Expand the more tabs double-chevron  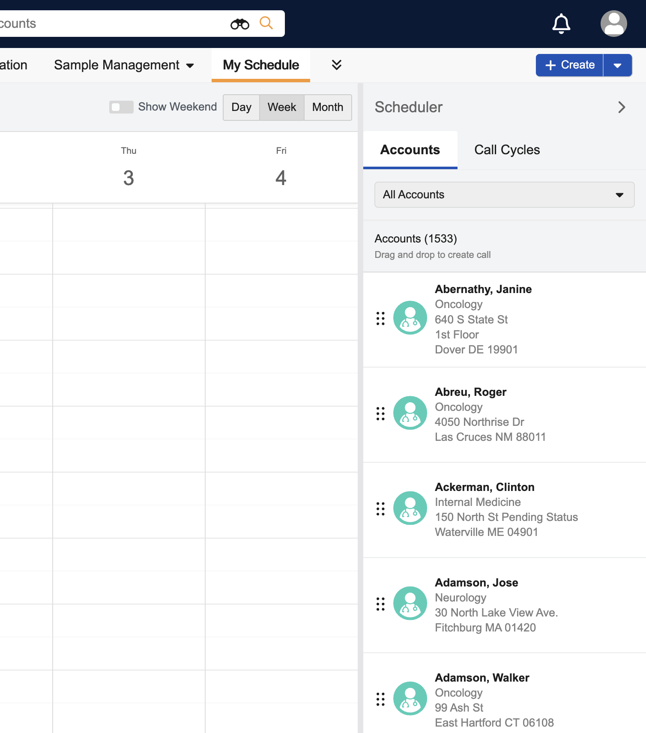337,65
